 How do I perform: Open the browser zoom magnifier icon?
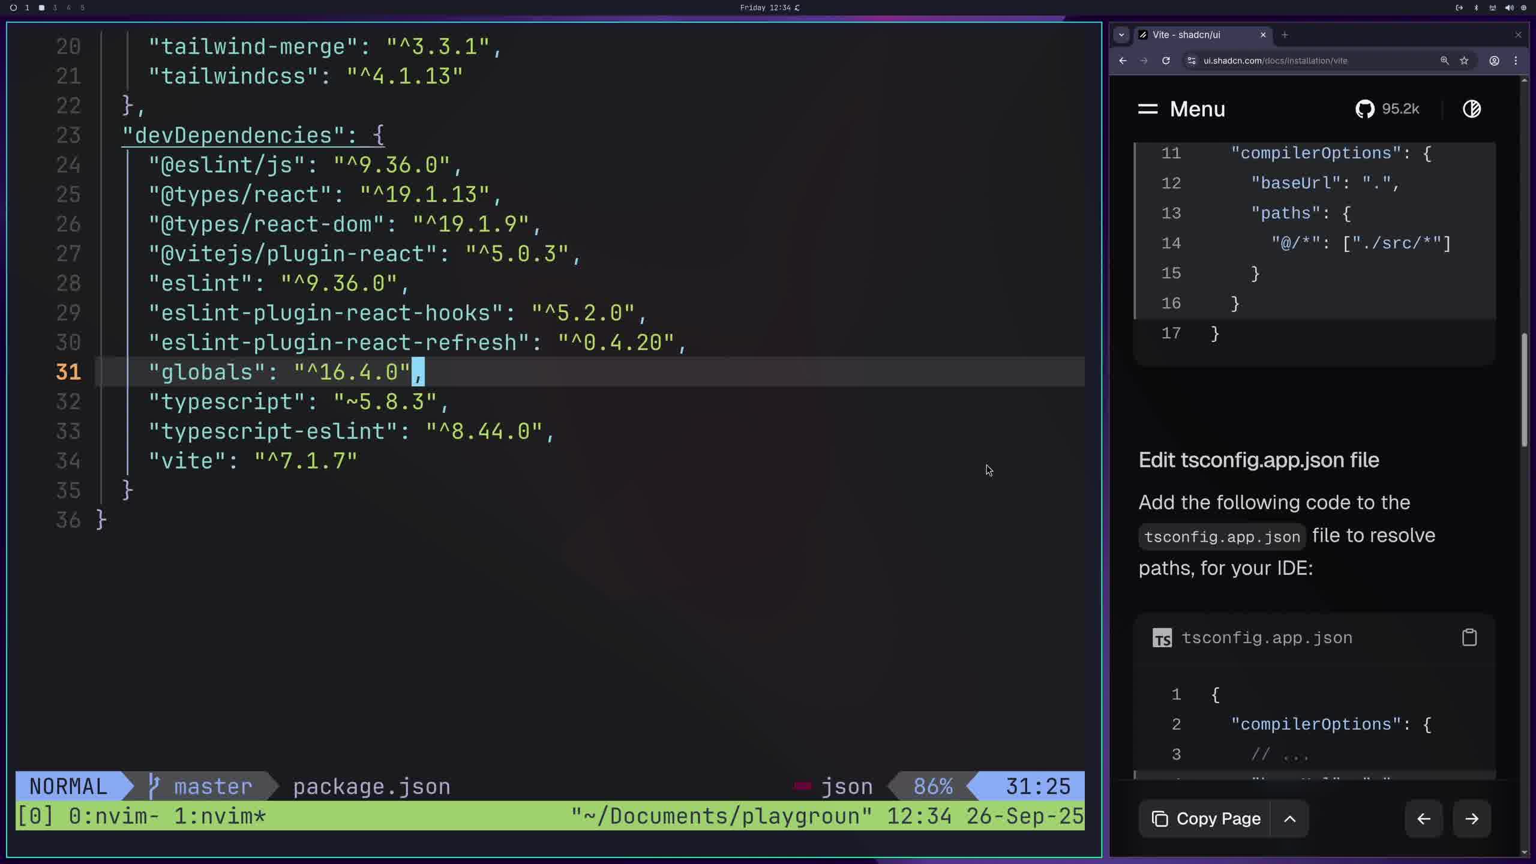pyautogui.click(x=1444, y=61)
